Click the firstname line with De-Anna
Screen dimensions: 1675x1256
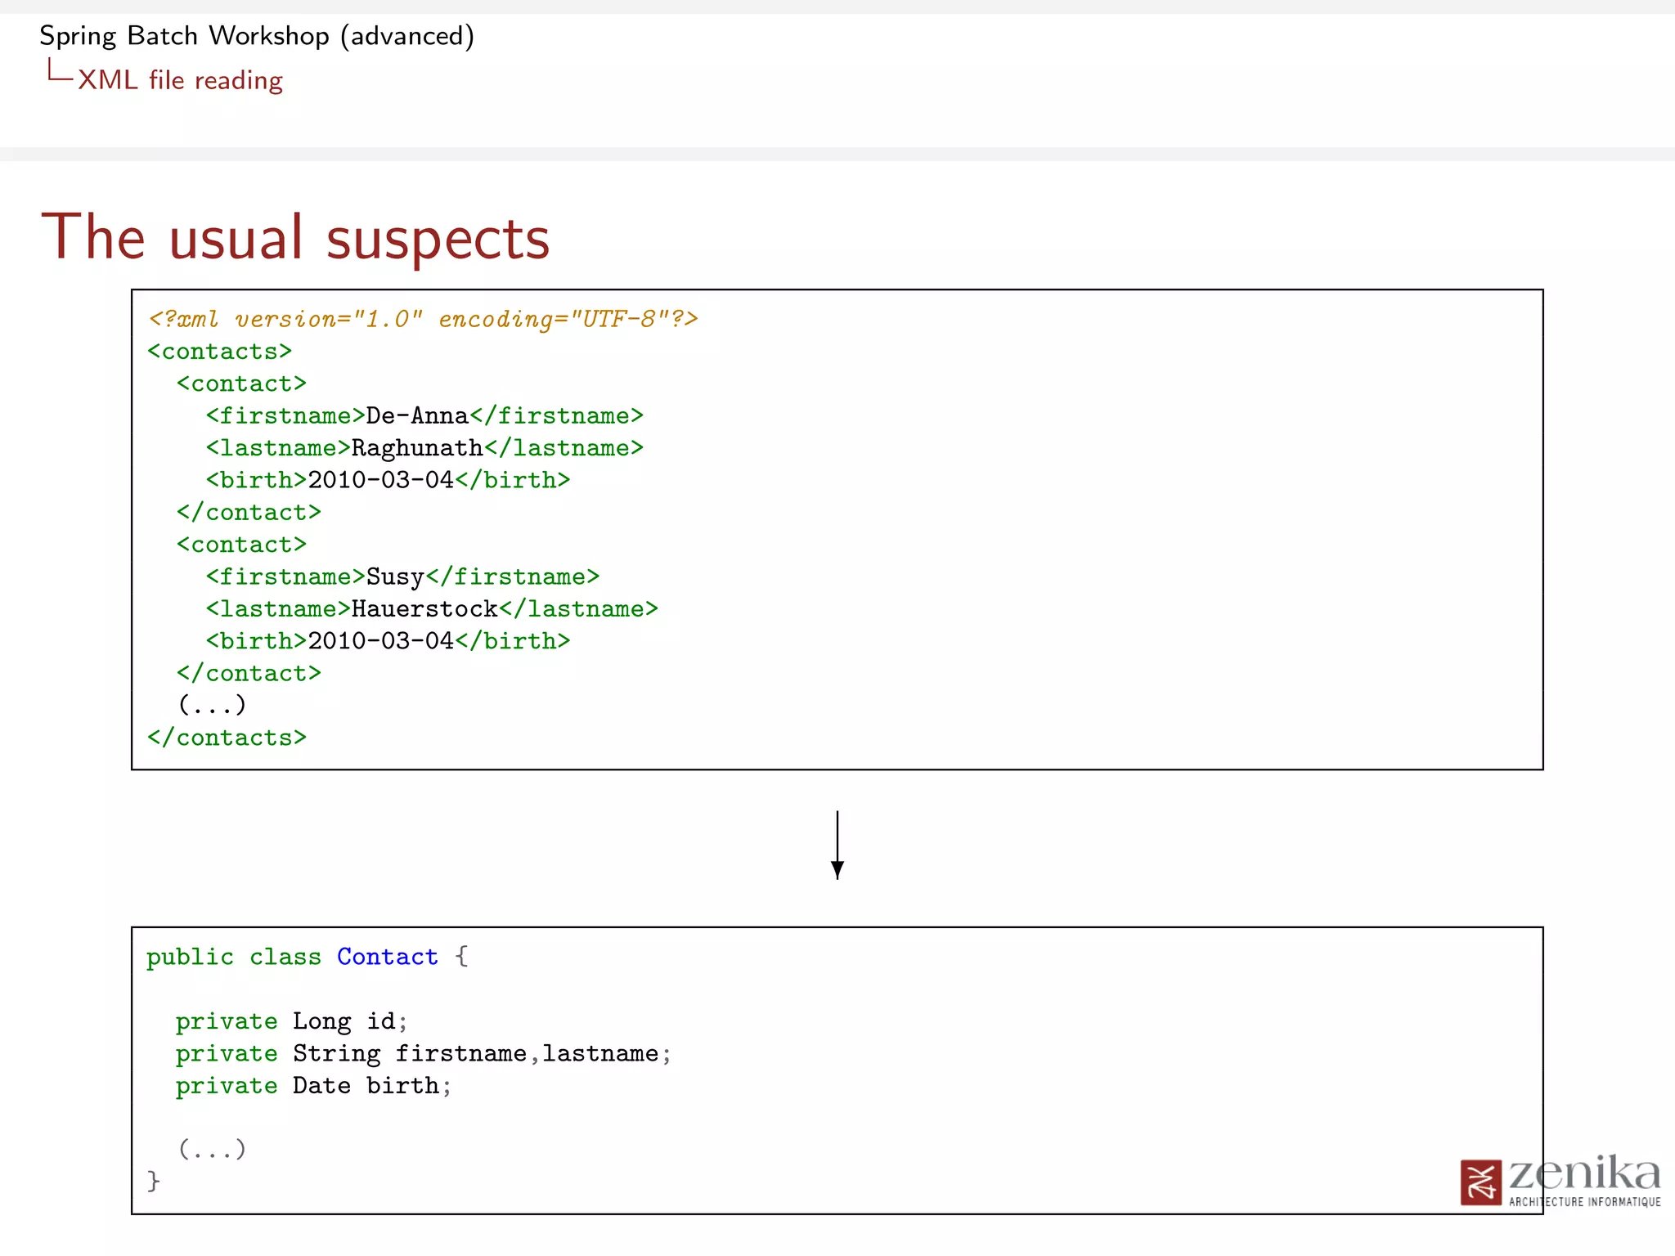click(424, 415)
